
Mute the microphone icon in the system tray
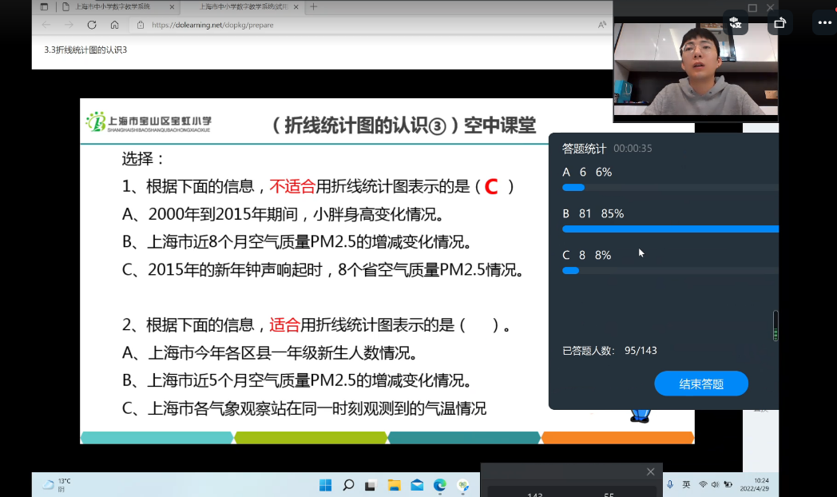pos(671,485)
